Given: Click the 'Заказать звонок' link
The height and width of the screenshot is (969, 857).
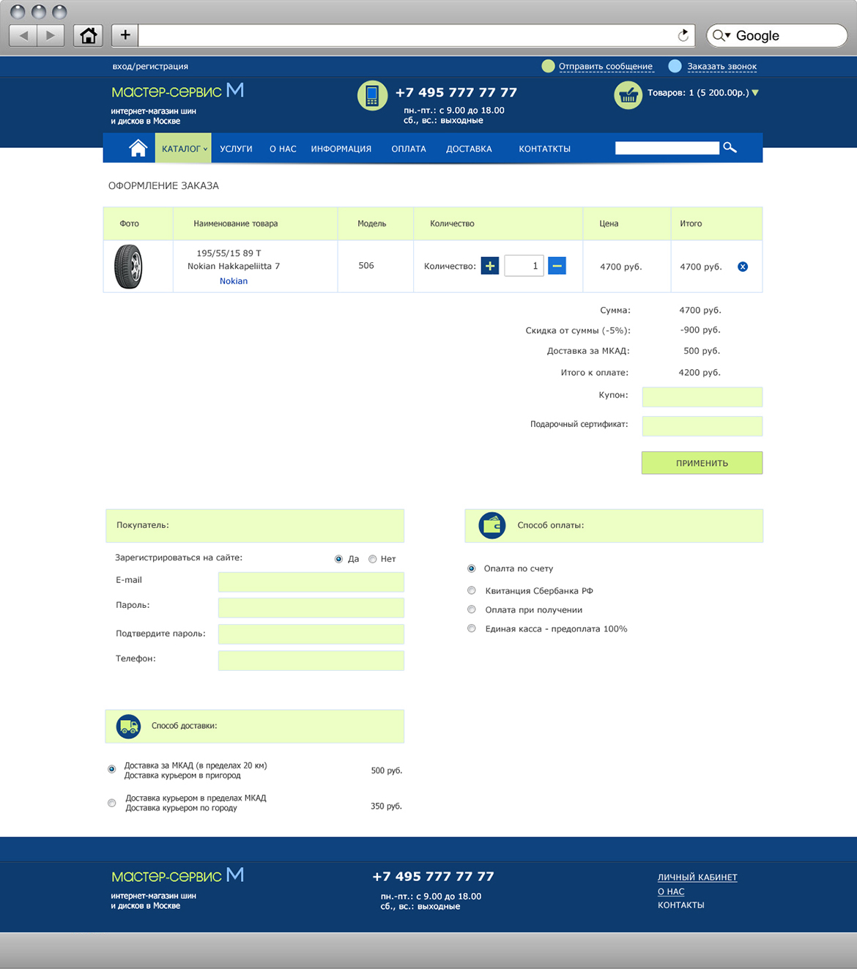Looking at the screenshot, I should pos(721,67).
